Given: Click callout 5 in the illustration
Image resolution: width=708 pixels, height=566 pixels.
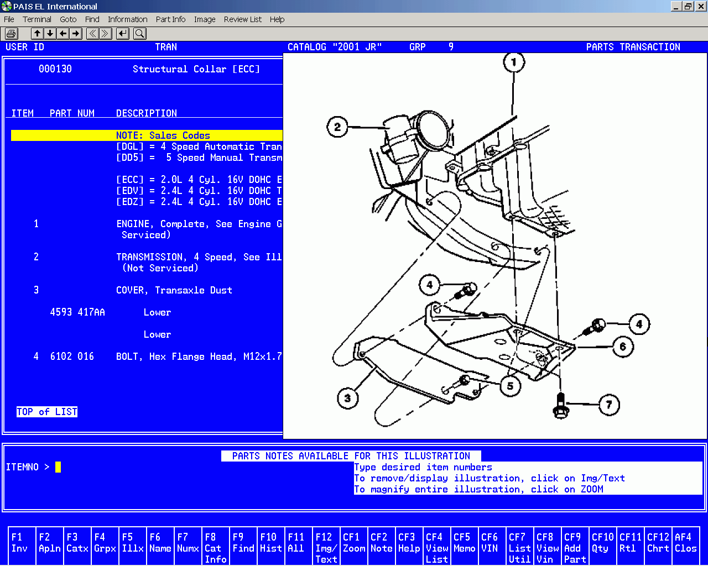Looking at the screenshot, I should coord(510,386).
